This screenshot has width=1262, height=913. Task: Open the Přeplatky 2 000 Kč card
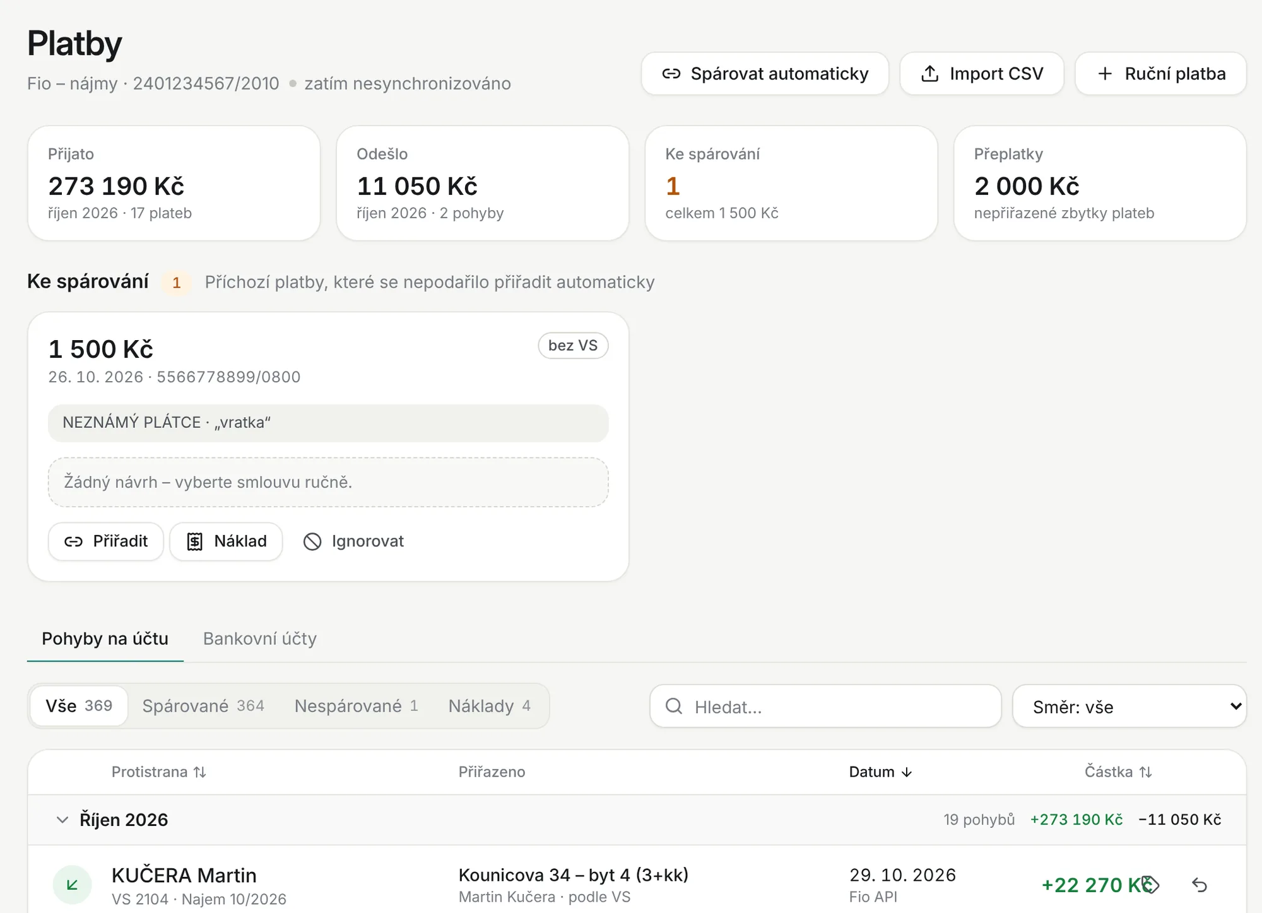[x=1100, y=183]
